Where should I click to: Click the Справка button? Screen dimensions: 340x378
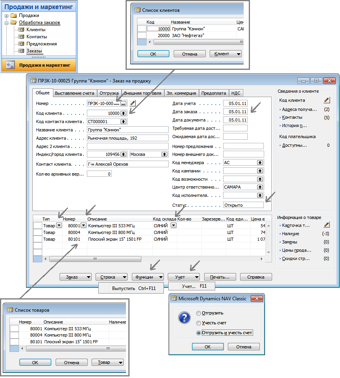pyautogui.click(x=256, y=277)
